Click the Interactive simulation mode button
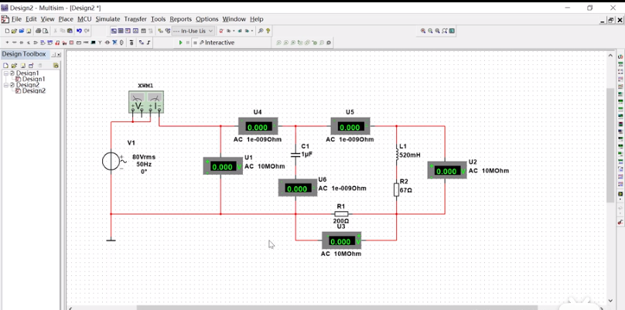The width and height of the screenshot is (625, 310). (x=217, y=43)
